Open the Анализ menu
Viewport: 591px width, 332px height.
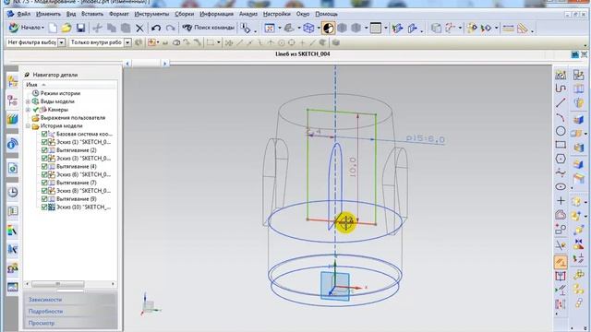coord(248,14)
